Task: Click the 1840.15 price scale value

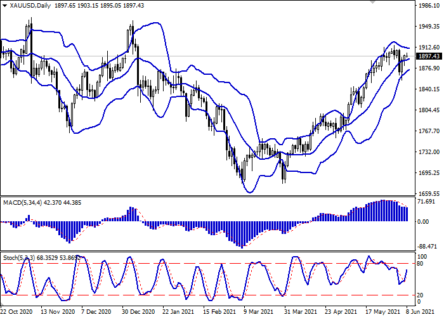Action: pos(429,89)
